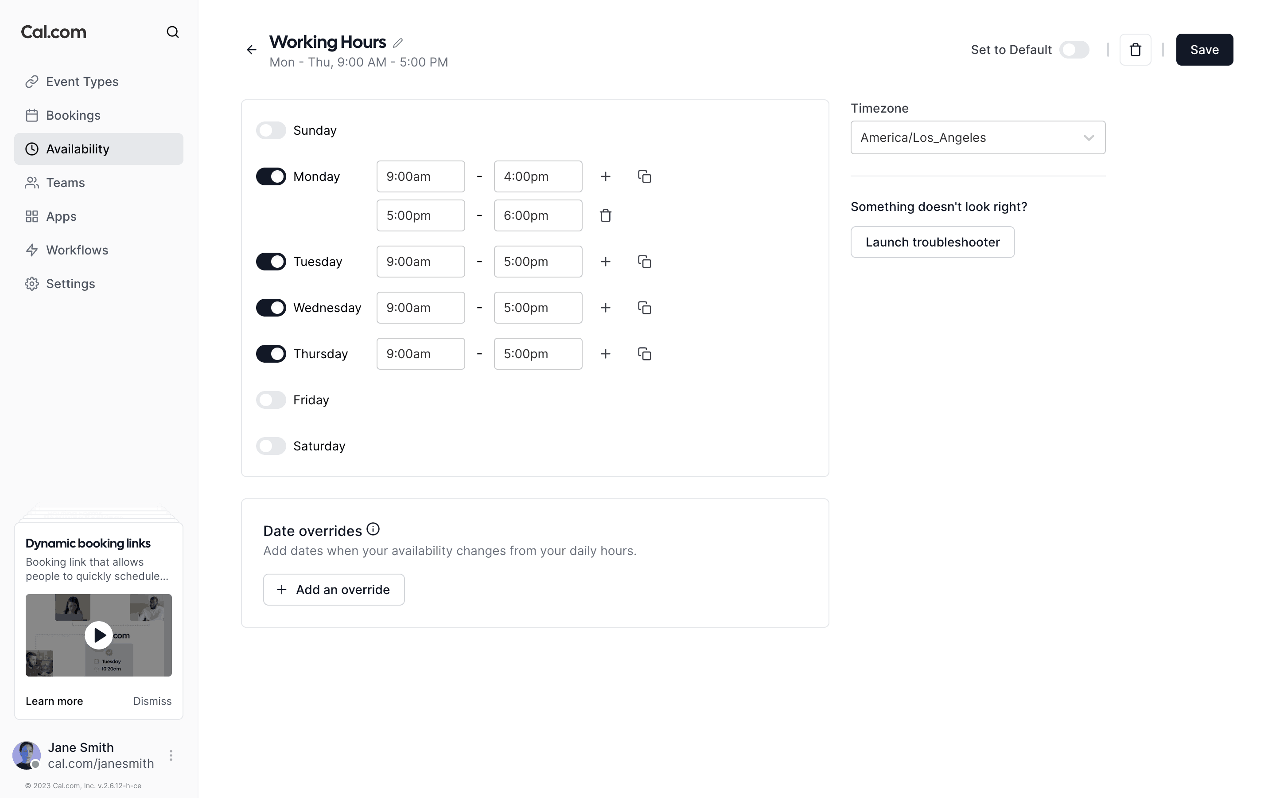Open the Workflows sidebar item
1276x798 pixels.
pyautogui.click(x=77, y=250)
